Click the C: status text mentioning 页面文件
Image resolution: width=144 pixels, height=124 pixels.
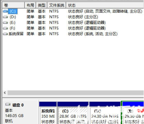pos(105,11)
